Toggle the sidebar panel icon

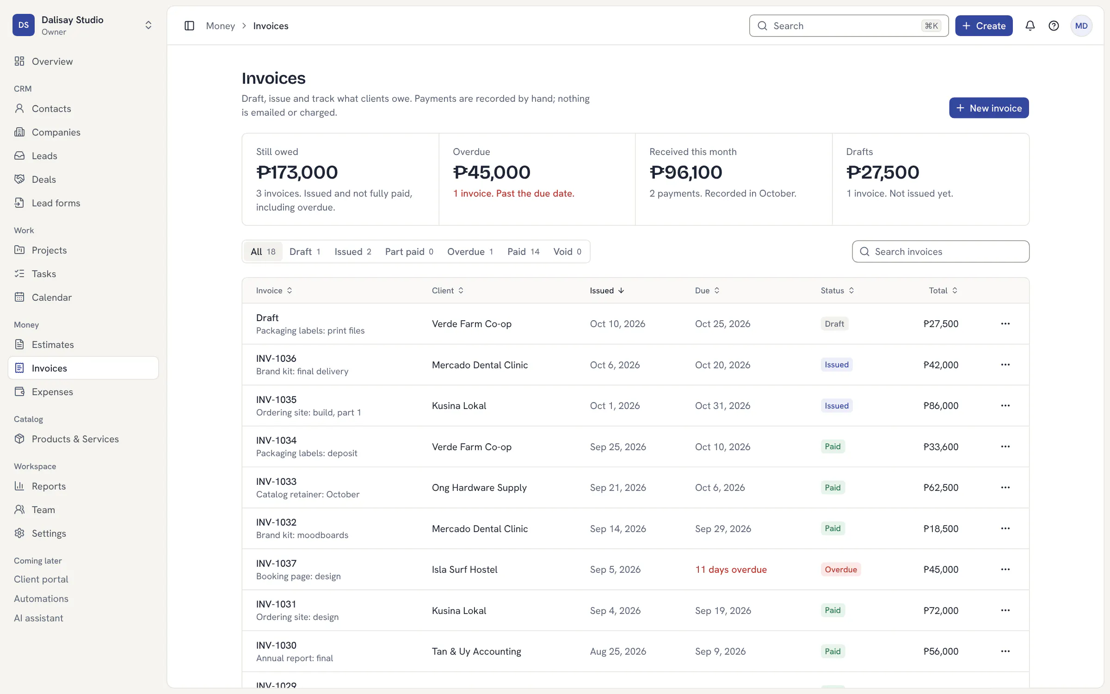coord(189,26)
